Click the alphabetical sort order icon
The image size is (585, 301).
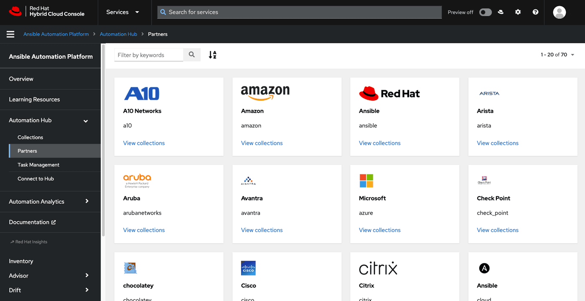click(x=212, y=55)
